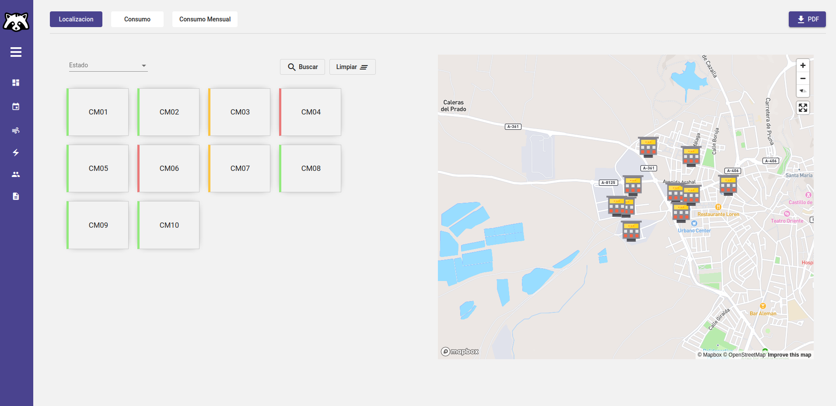Switch to the Localizacion tab
836x406 pixels.
point(76,19)
